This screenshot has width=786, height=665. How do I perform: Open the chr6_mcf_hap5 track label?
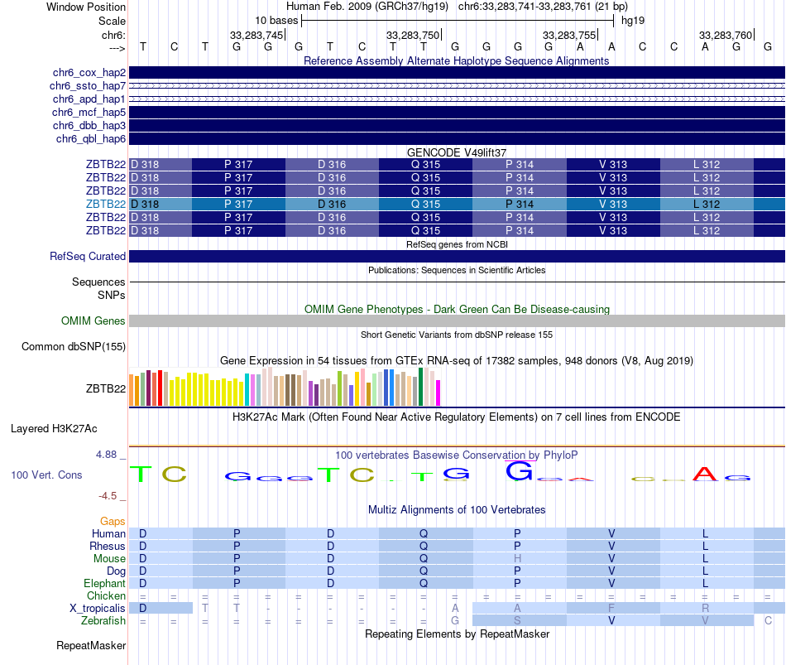pyautogui.click(x=89, y=113)
